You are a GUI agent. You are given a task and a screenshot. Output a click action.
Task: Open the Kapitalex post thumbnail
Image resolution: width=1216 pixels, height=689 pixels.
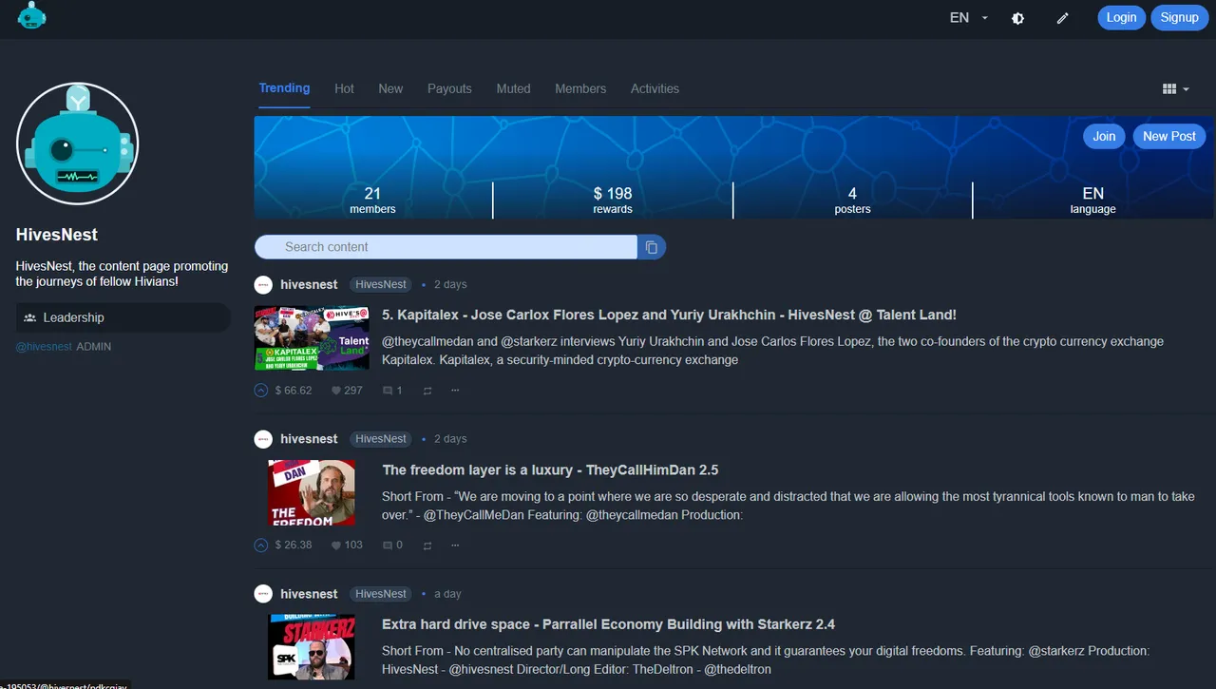tap(312, 338)
